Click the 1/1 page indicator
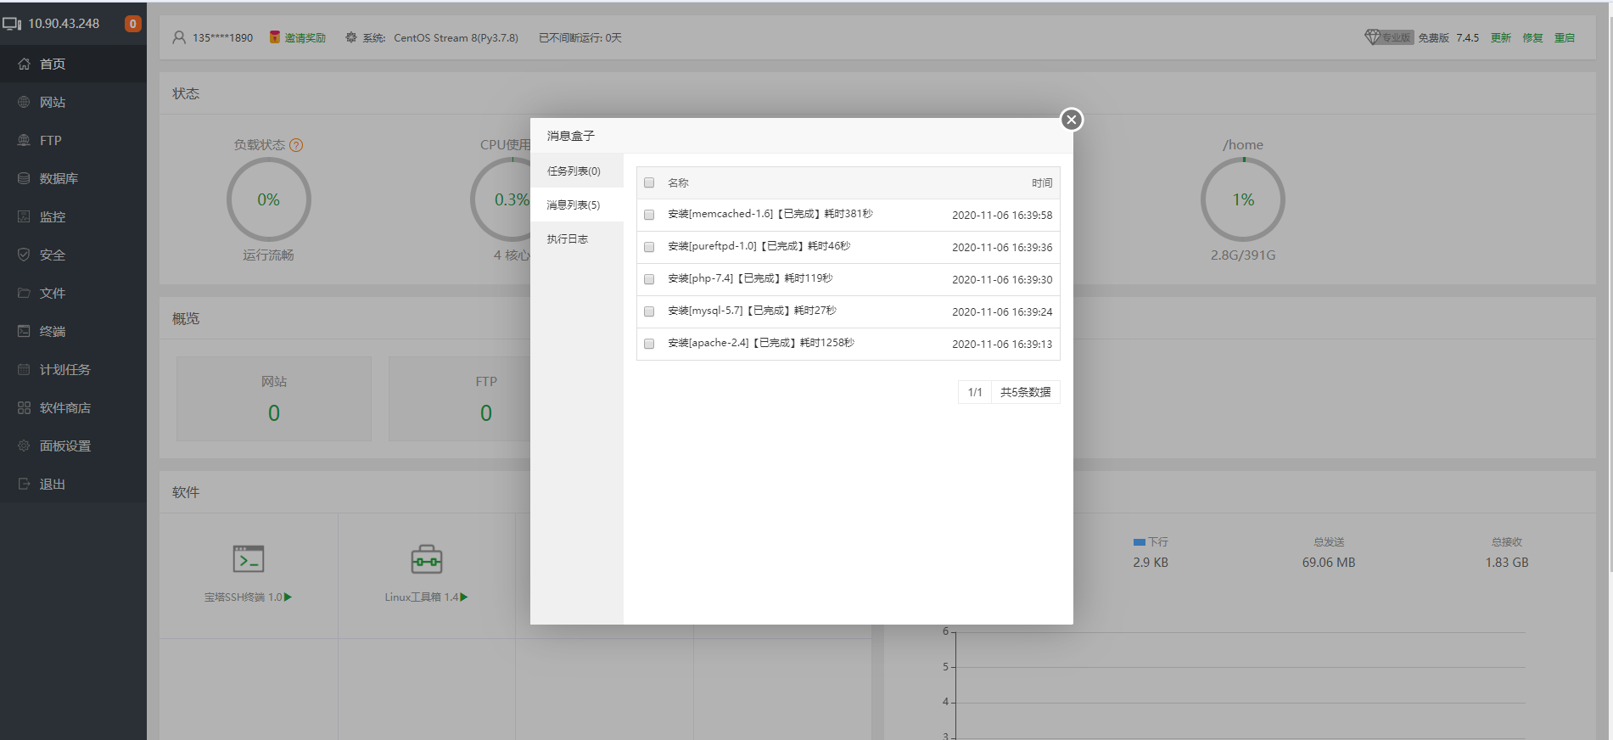1613x740 pixels. (975, 392)
